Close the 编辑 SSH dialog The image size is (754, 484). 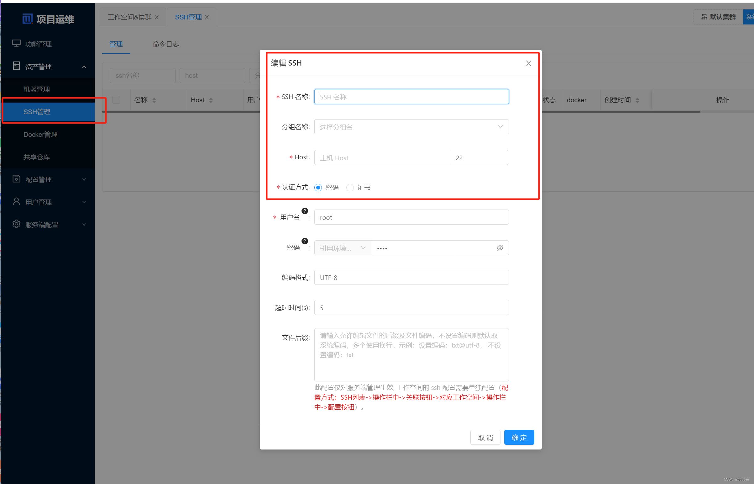click(x=529, y=63)
